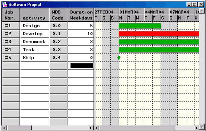Select the Duration Weekdays column header
The image size is (206, 131).
point(81,15)
